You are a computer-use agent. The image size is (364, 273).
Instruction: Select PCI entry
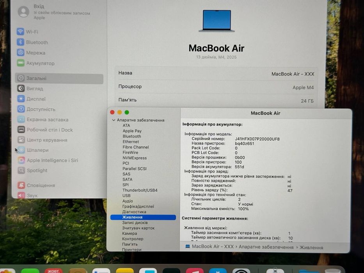tap(126, 163)
